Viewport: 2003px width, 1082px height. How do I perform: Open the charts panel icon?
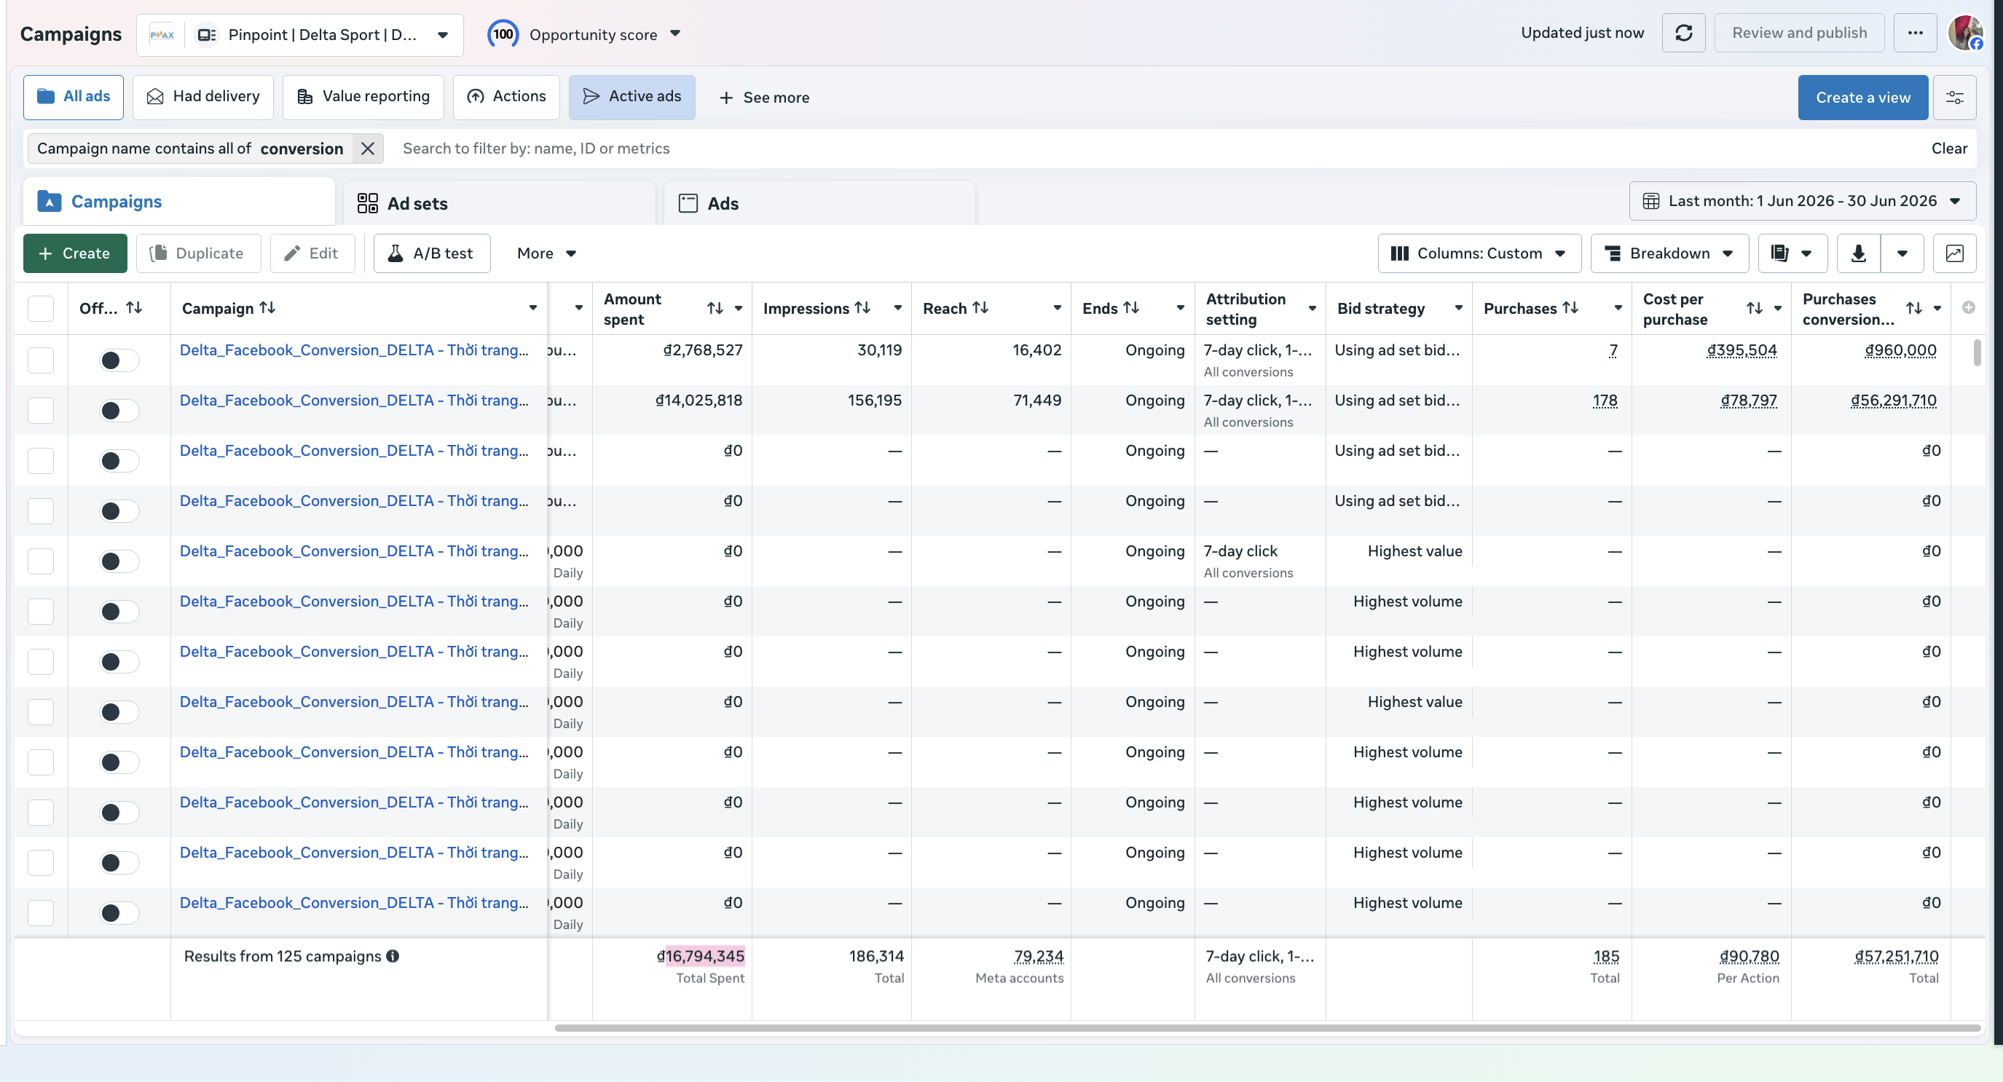click(1954, 253)
